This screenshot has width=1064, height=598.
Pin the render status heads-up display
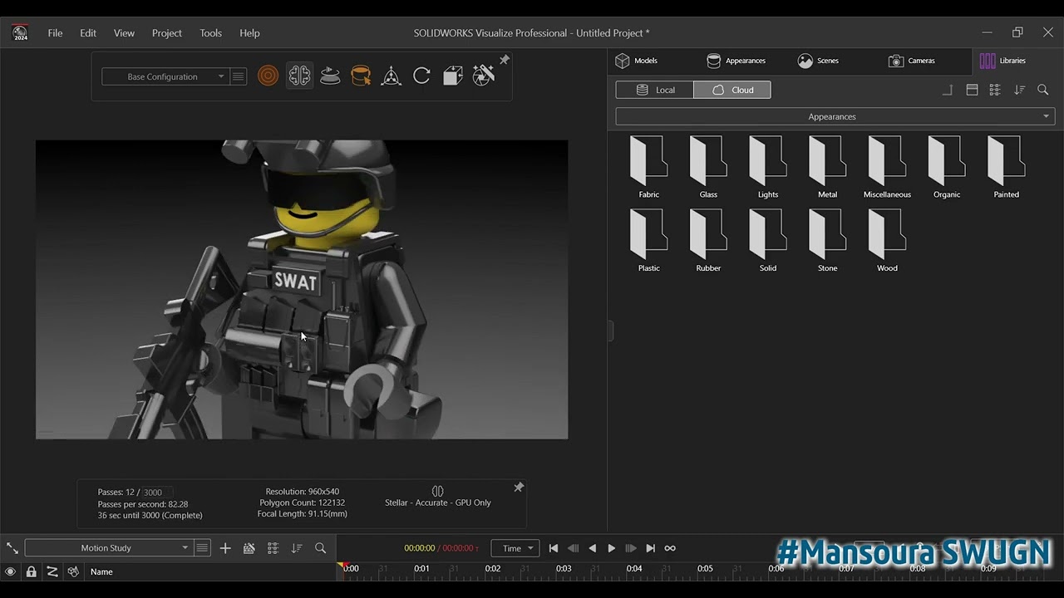point(519,488)
